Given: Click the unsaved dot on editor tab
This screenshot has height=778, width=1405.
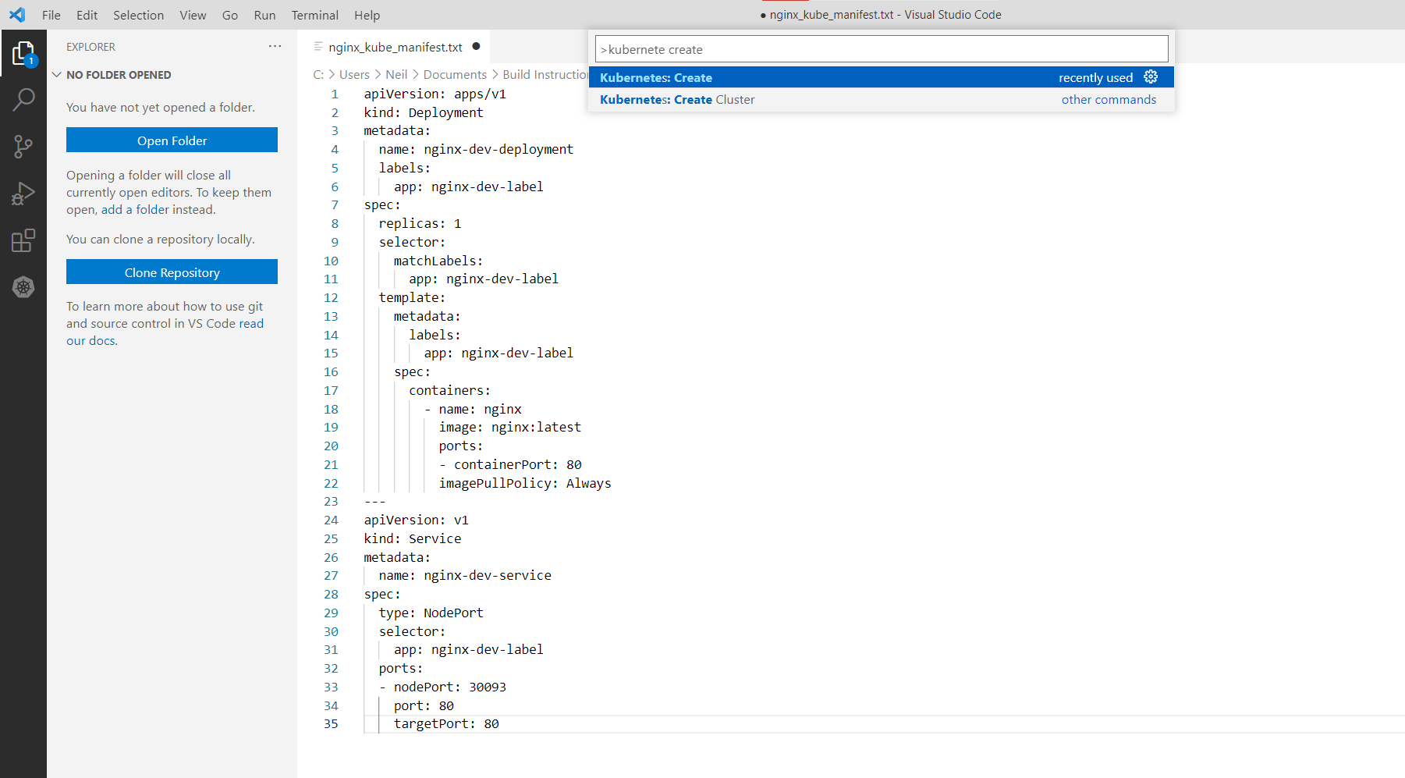Looking at the screenshot, I should (x=476, y=46).
